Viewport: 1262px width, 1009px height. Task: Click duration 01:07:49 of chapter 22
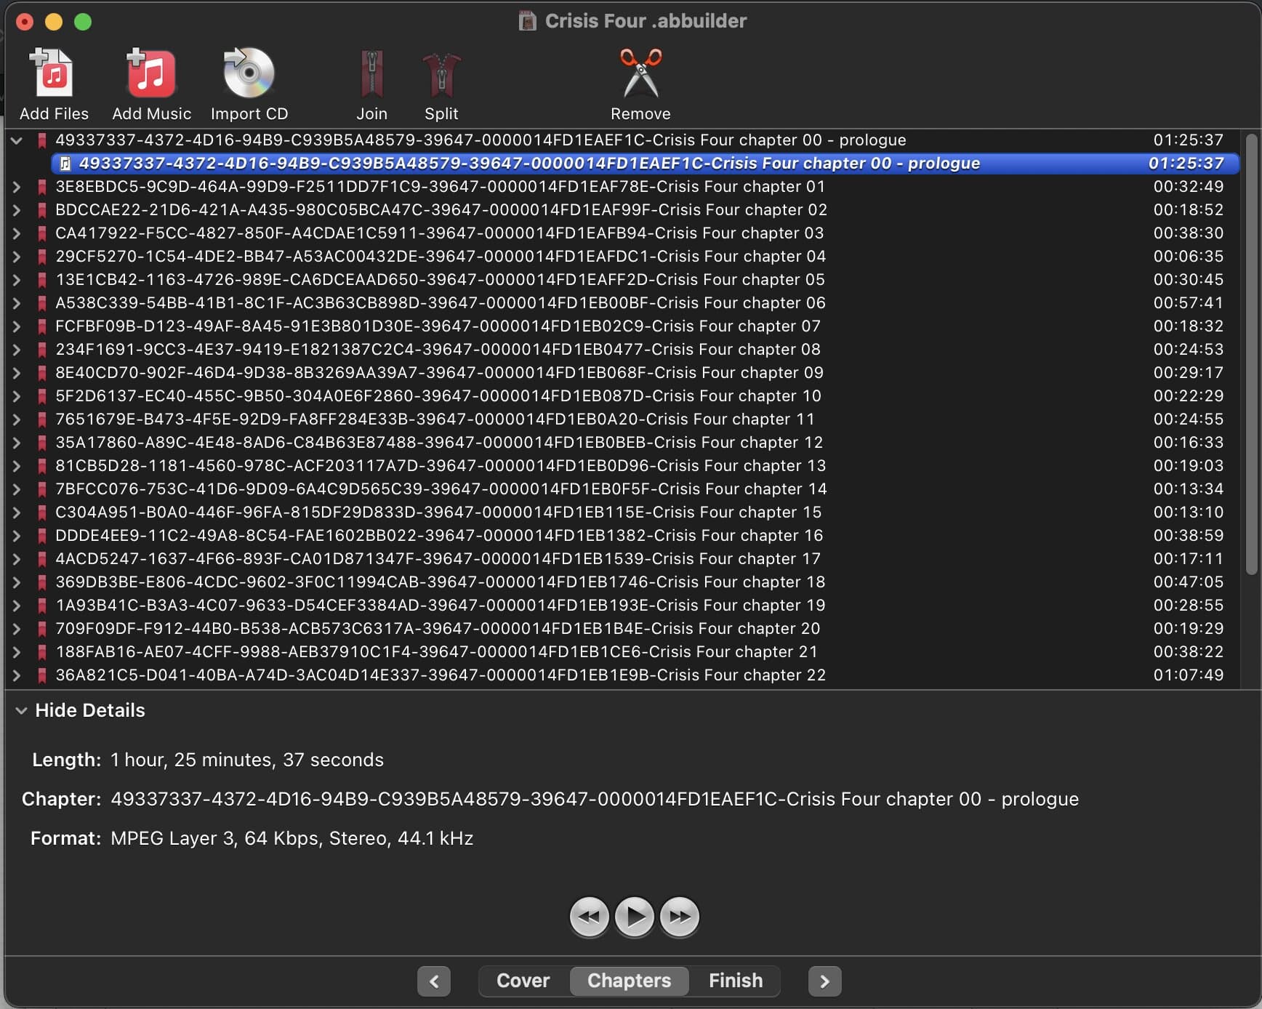point(1188,675)
